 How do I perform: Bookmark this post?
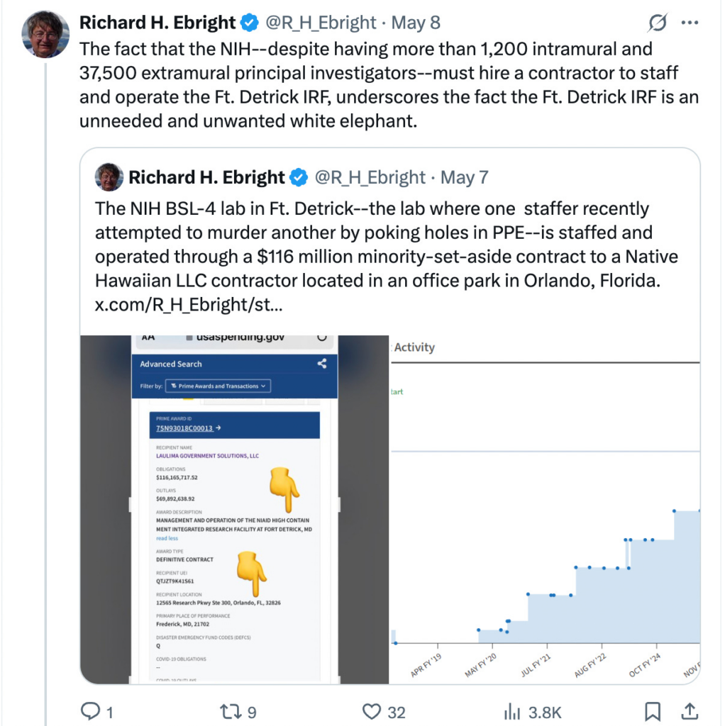point(653,712)
